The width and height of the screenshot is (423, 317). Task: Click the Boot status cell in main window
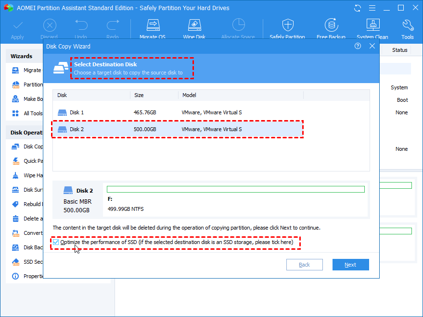(x=402, y=100)
